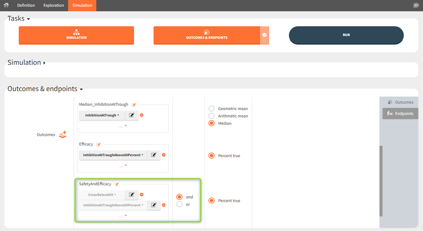
Task: Choose the Arithmetic mean option
Action: 211,116
